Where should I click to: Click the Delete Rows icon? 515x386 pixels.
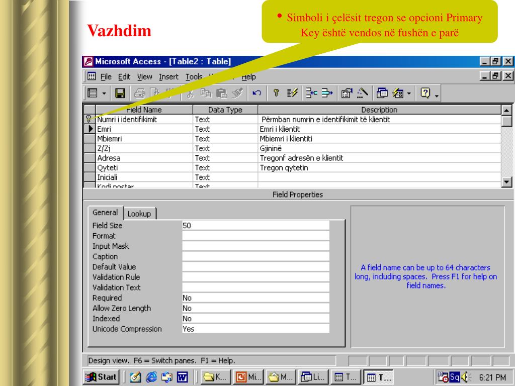[327, 93]
